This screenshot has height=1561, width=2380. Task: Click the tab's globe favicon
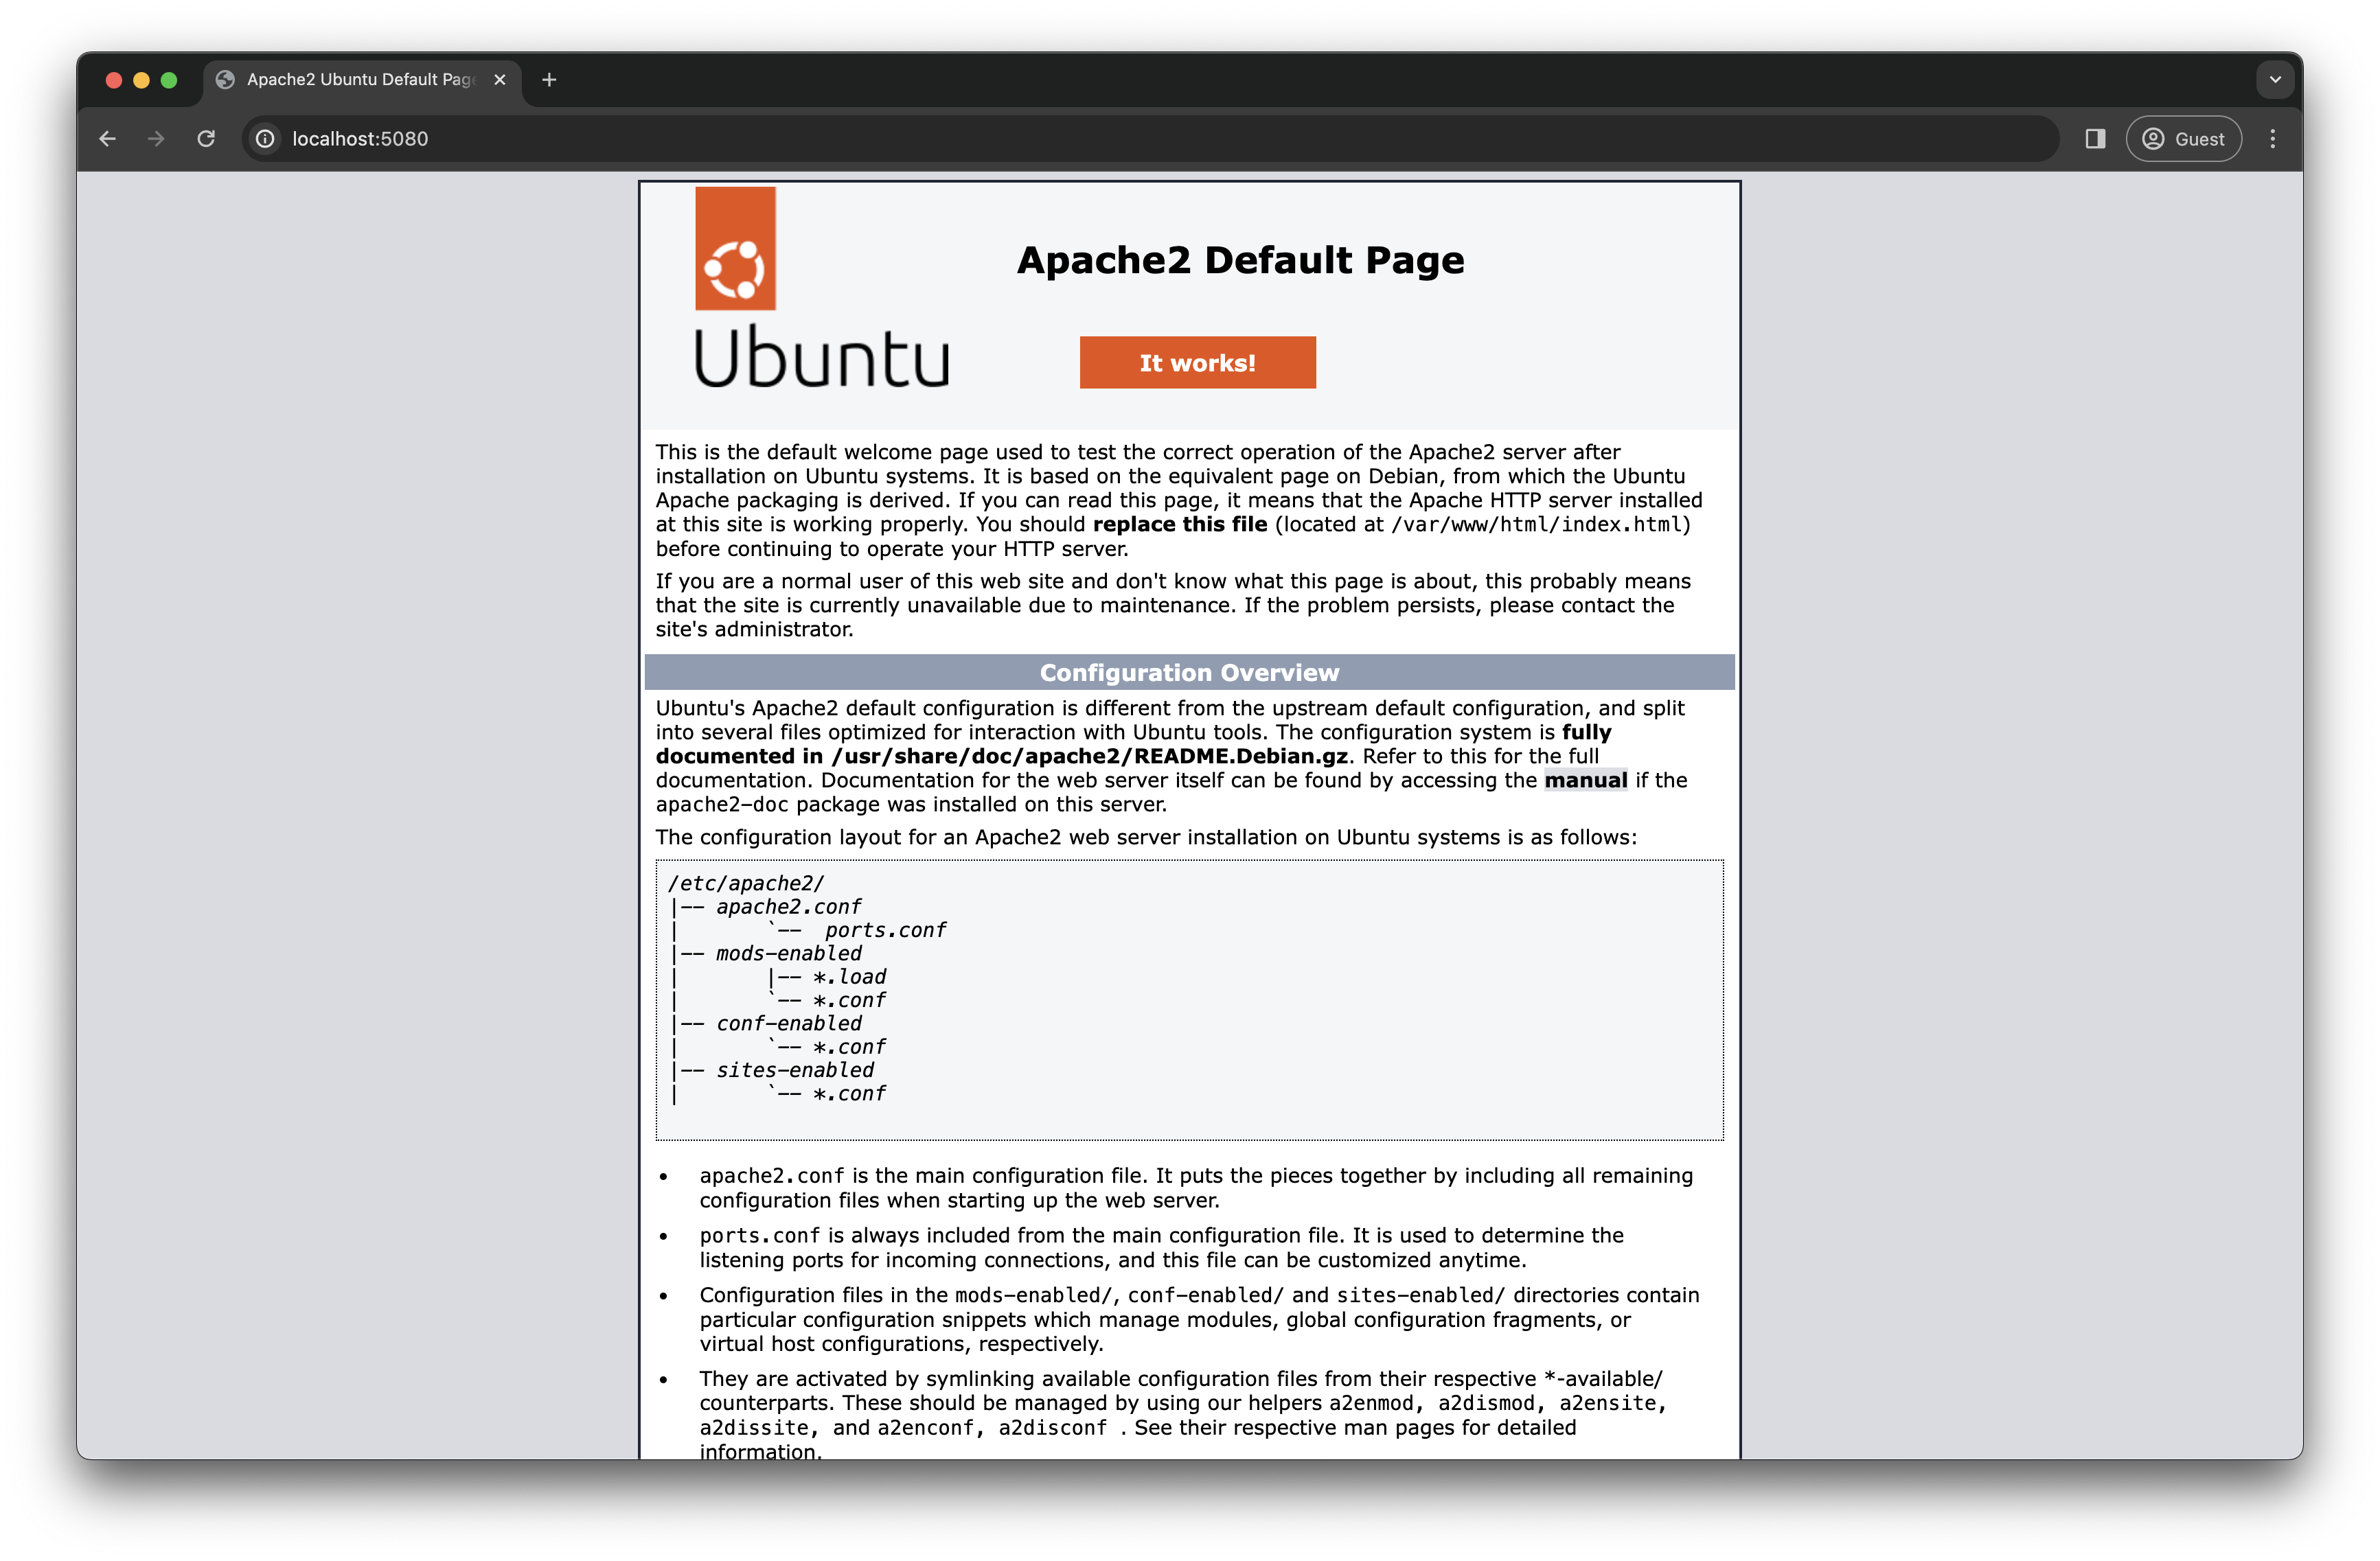(x=226, y=80)
